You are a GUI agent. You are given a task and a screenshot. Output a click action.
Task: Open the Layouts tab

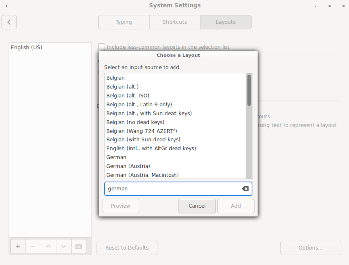226,22
